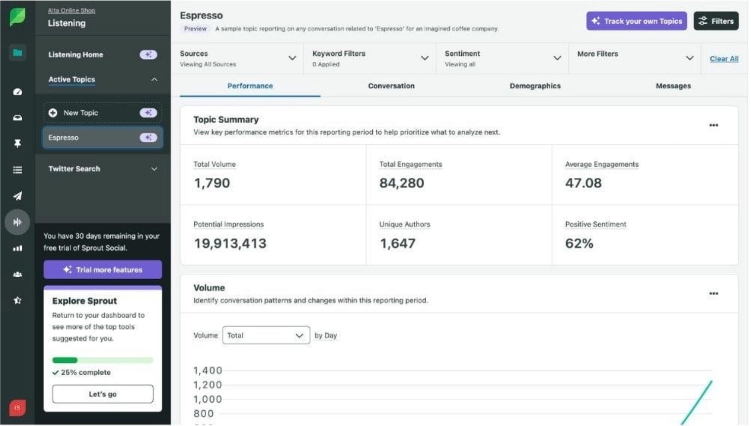Open the More Filters dropdown
Image resolution: width=751 pixels, height=426 pixels.
(x=635, y=58)
